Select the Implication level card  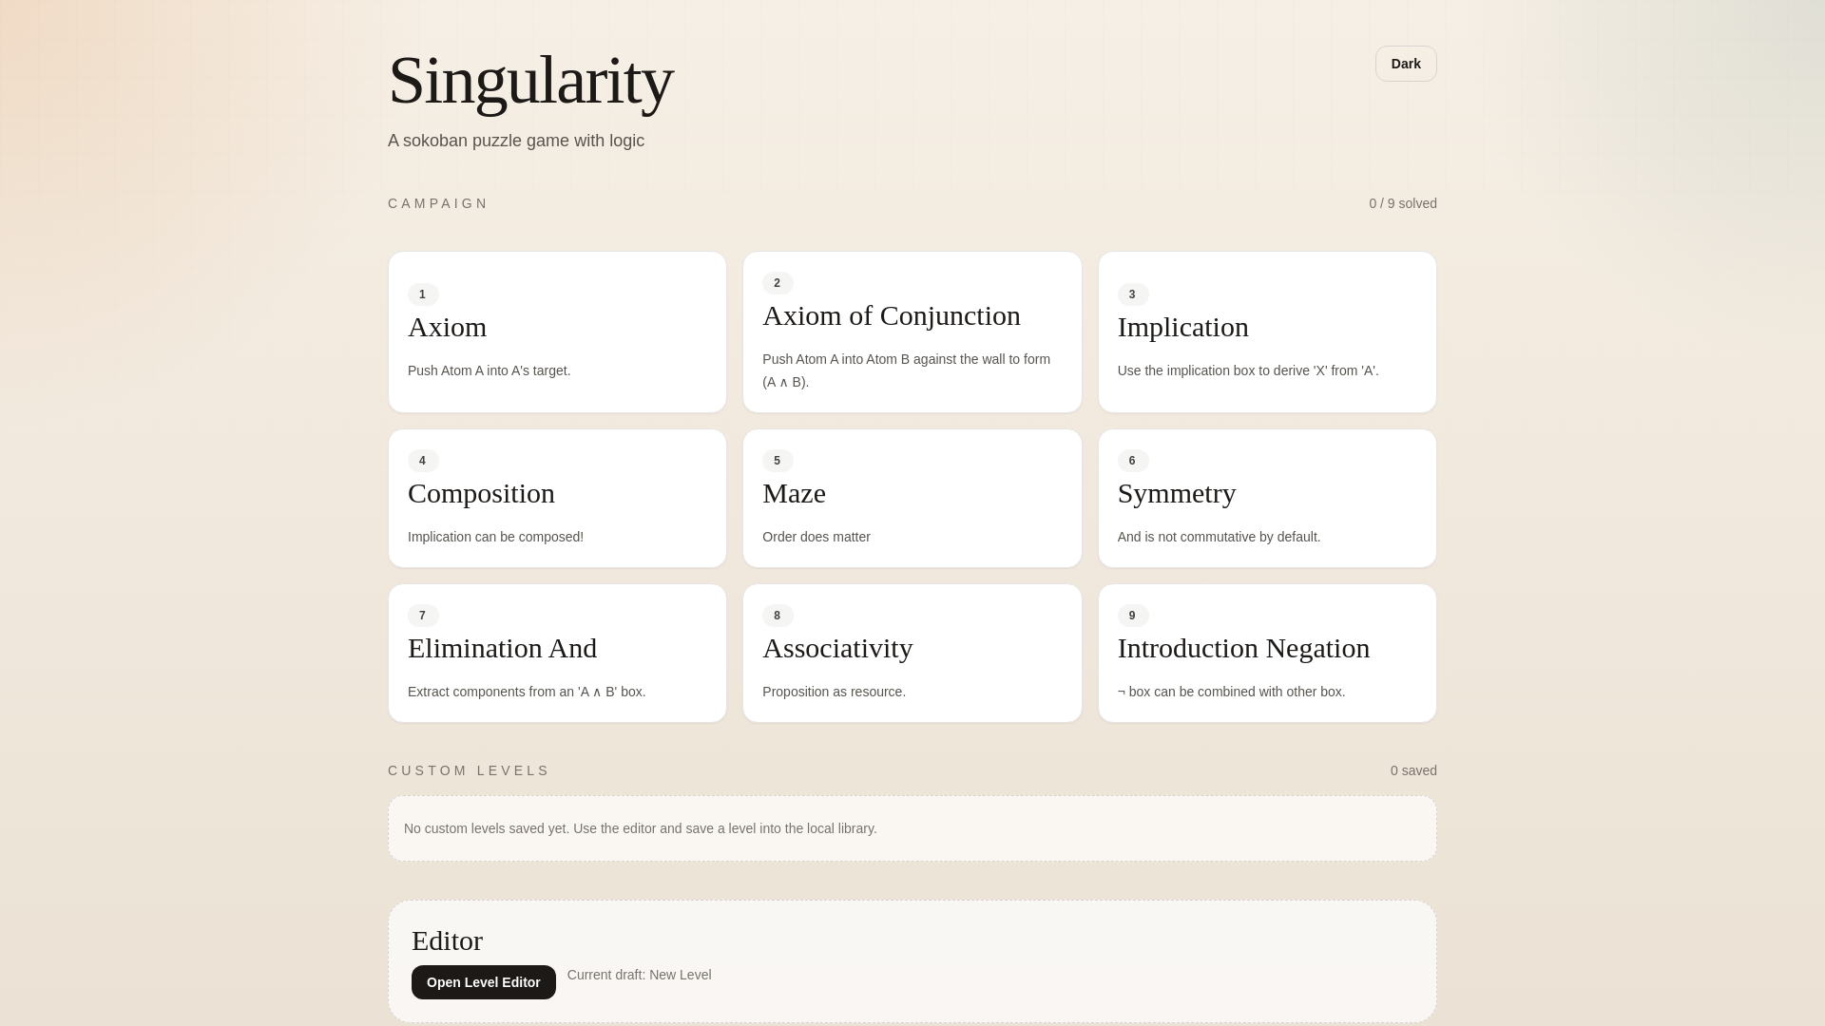click(1266, 332)
